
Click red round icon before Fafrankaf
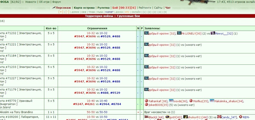tap(146, 101)
